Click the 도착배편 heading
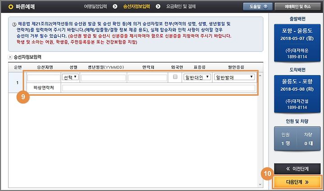 click(297, 70)
